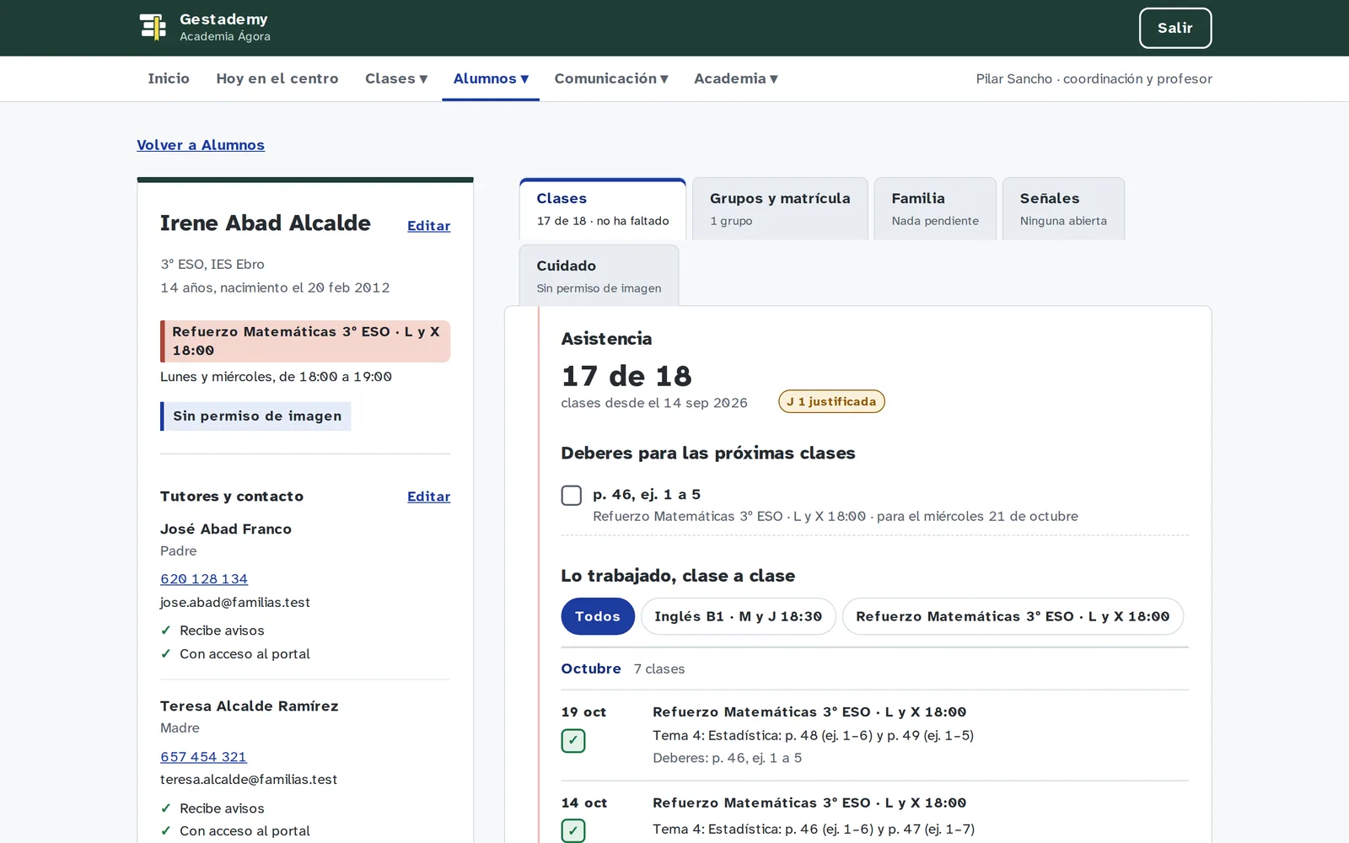Expand the Alumnos menu
Image resolution: width=1349 pixels, height=843 pixels.
coord(491,78)
